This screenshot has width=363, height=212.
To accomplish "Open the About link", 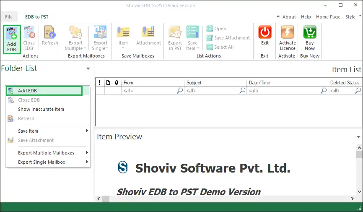I will tap(289, 17).
